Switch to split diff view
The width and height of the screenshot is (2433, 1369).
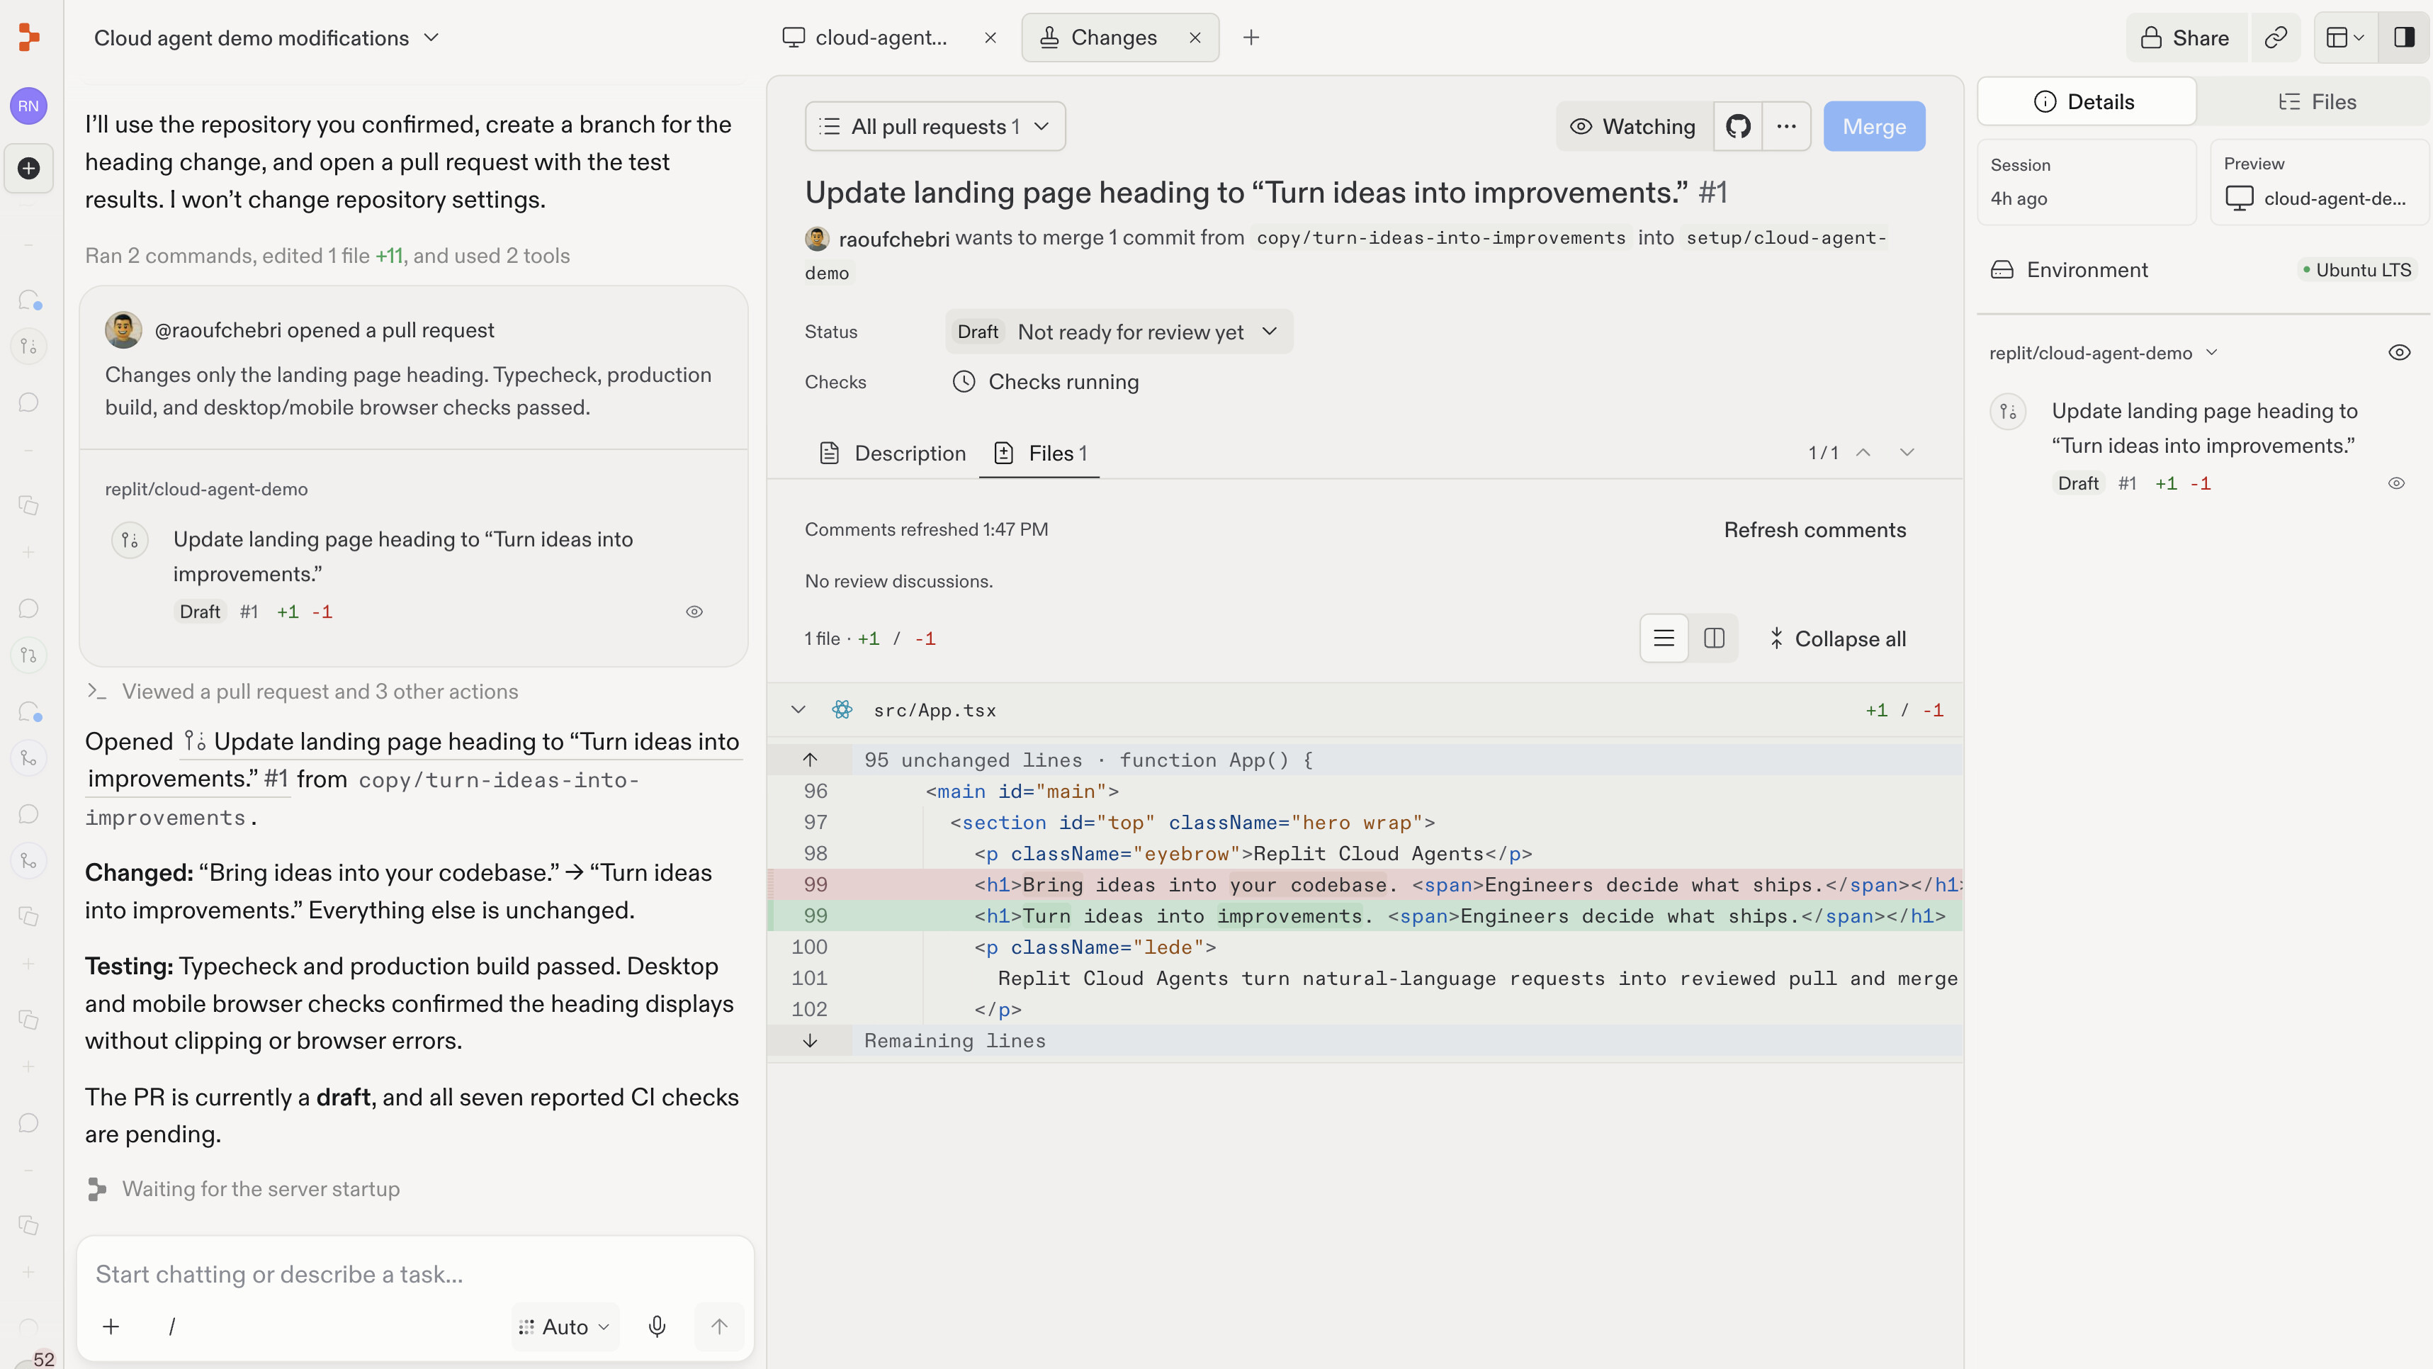point(1715,638)
